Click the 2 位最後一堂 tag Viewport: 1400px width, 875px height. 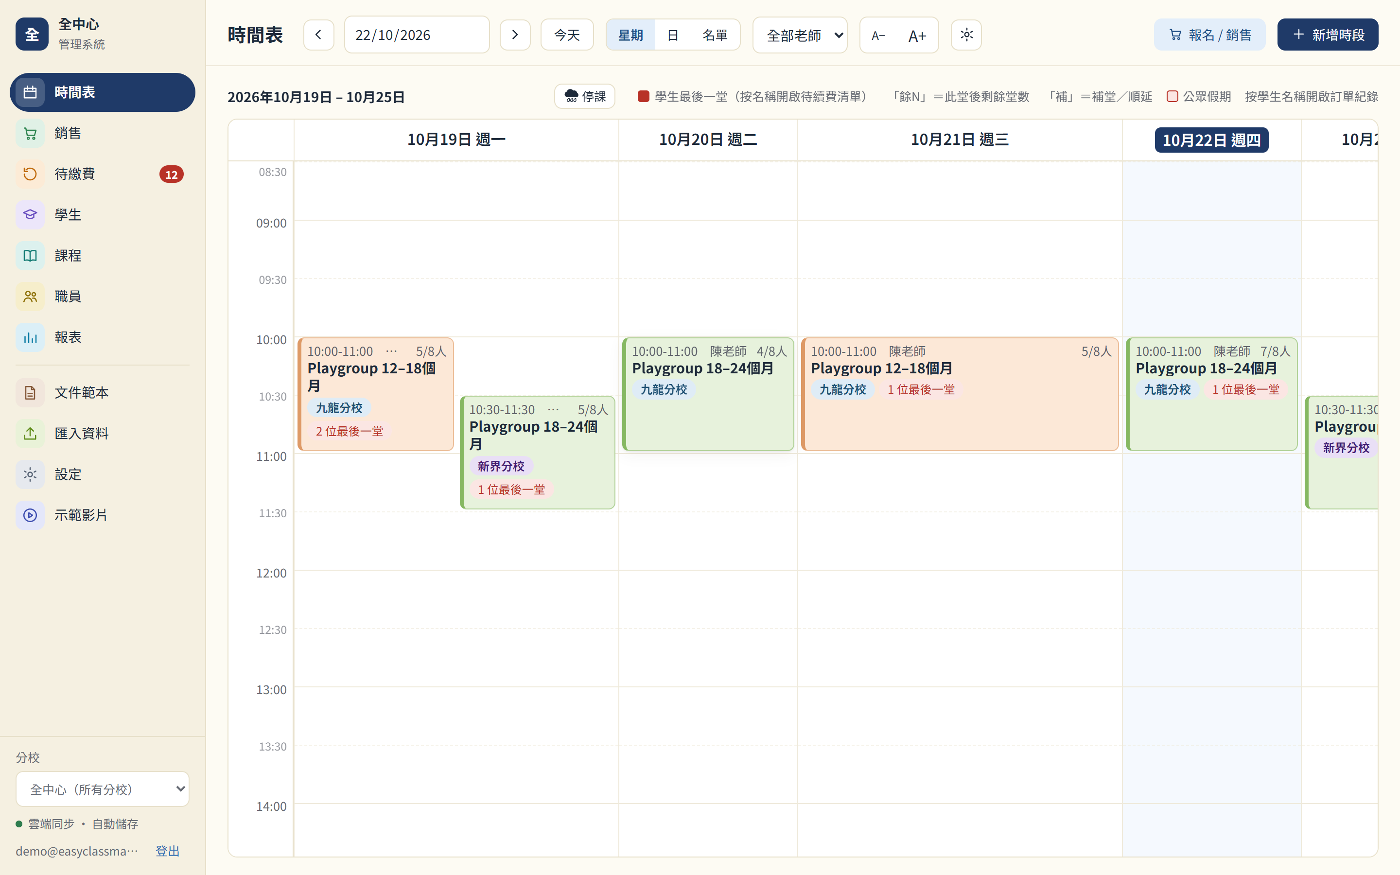click(350, 431)
